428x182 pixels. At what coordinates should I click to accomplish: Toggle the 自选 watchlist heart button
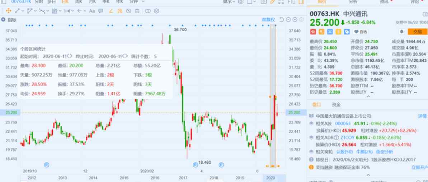361,32
